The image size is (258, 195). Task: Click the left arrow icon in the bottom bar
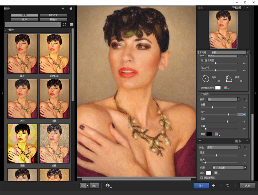click(221, 186)
